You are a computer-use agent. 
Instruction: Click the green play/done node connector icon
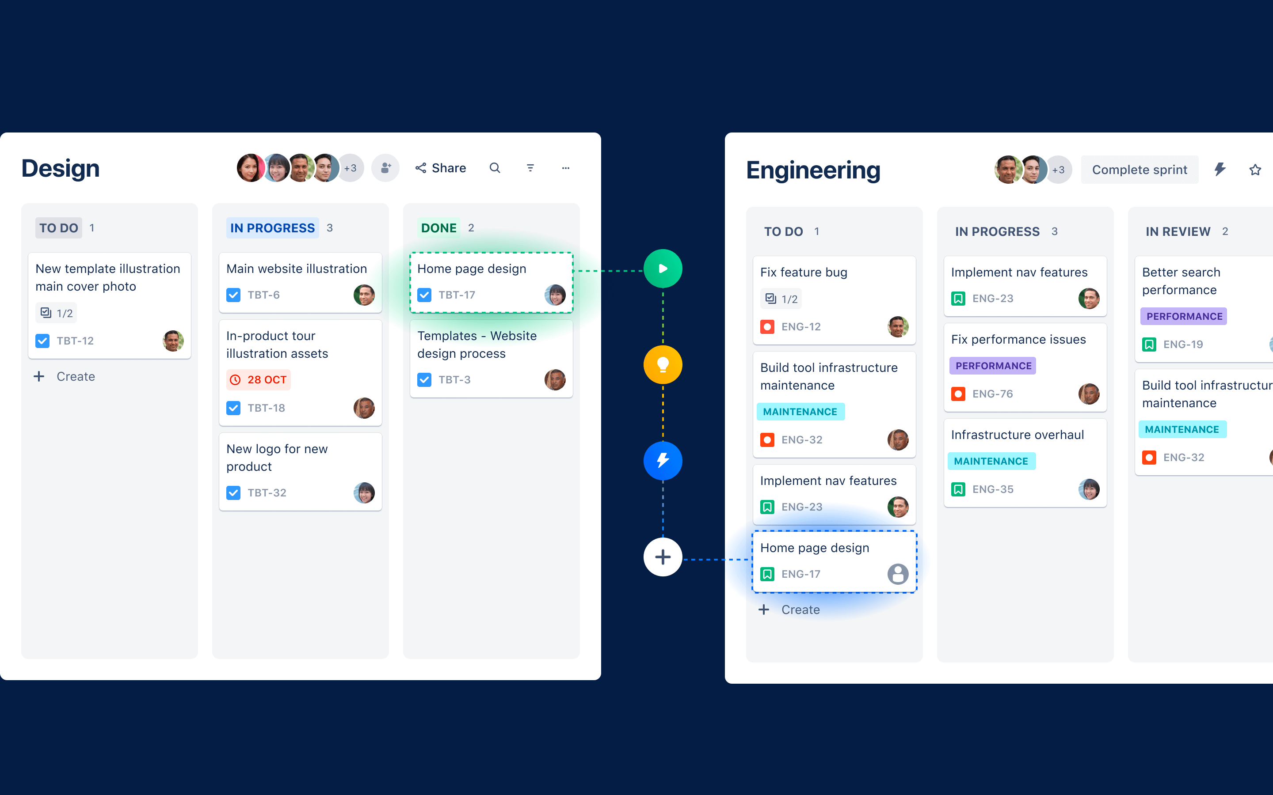pos(663,269)
